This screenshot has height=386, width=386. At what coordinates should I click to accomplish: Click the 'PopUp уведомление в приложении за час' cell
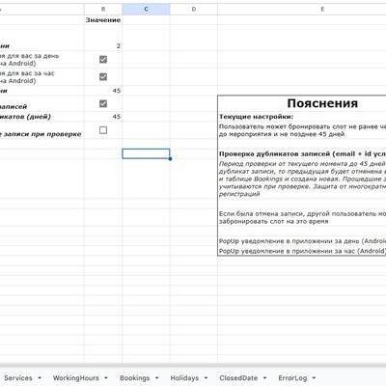tap(302, 251)
